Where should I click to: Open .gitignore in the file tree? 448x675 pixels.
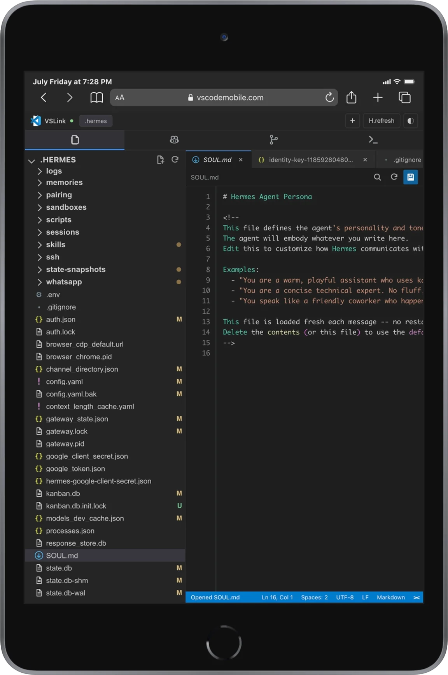point(105,307)
